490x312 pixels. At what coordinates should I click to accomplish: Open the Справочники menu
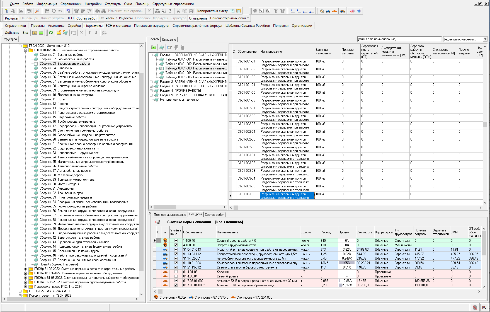click(71, 4)
